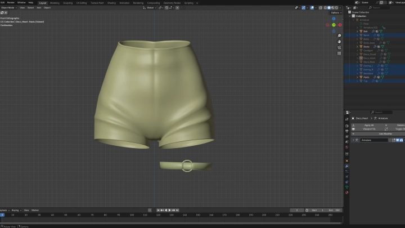405x228 pixels.
Task: Open the shading options dropdown arrow
Action: click(340, 8)
